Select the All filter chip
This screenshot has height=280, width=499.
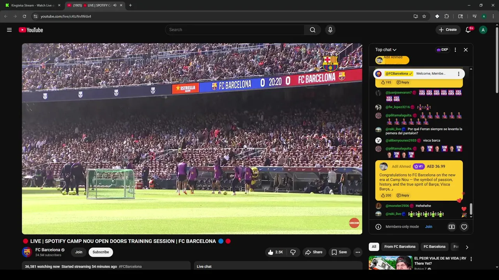(374, 247)
